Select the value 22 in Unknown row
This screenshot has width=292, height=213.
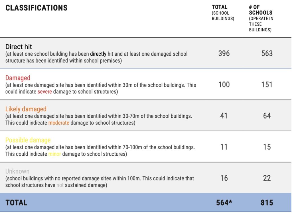click(267, 178)
